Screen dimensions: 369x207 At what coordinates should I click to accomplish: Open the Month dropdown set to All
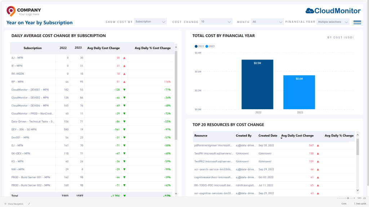pos(267,22)
